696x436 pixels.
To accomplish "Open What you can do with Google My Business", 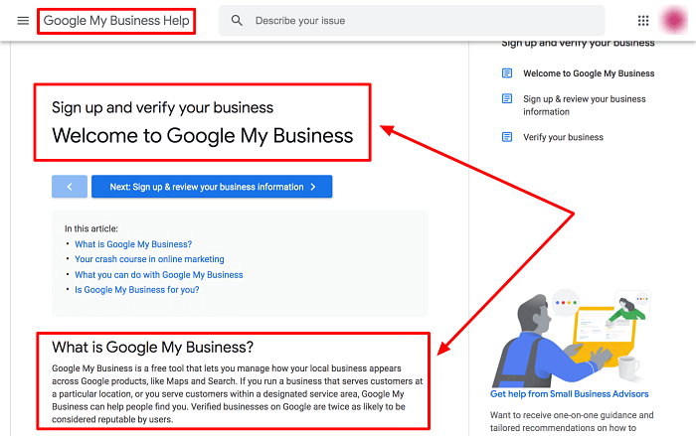I will [x=159, y=274].
